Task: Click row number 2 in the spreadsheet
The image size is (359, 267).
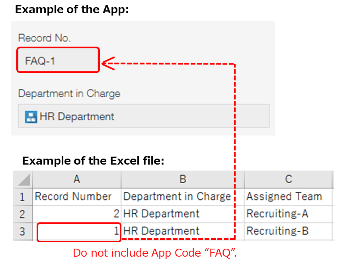Action: point(22,214)
